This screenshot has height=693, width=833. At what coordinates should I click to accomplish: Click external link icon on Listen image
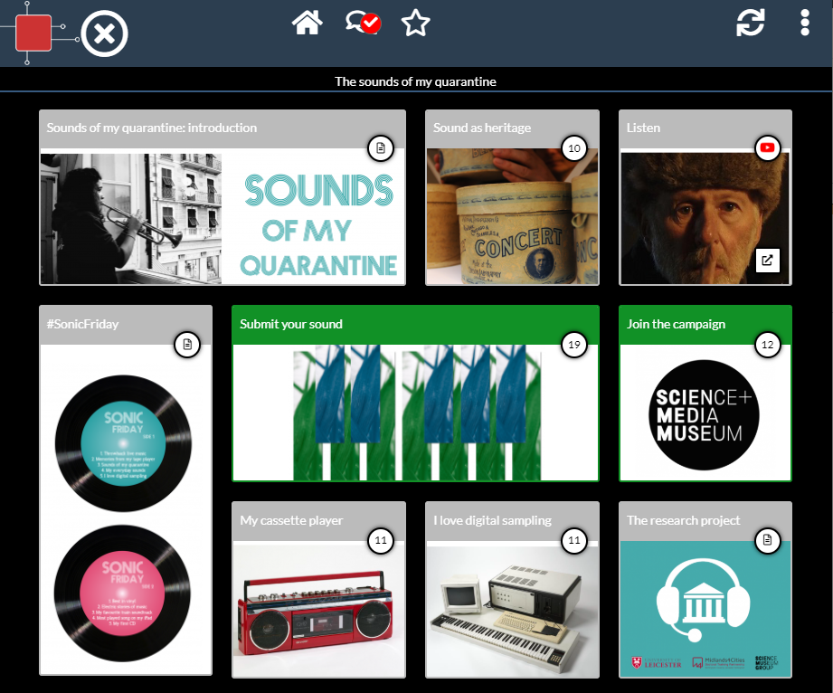pos(768,261)
